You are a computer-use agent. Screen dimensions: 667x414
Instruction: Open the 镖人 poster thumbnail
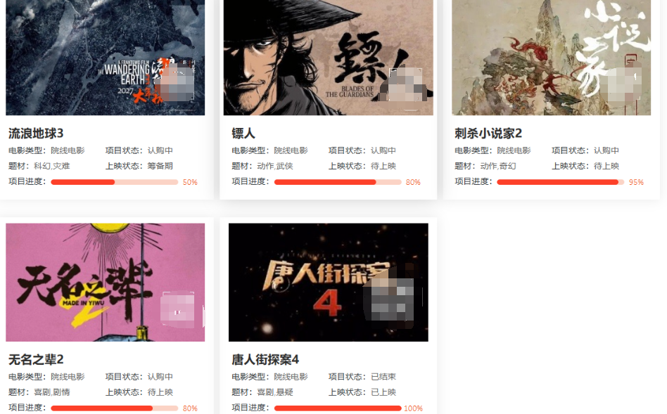pyautogui.click(x=329, y=58)
